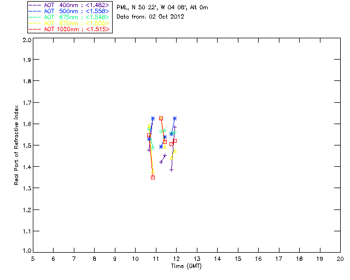Click the lowest red square data marker near 1.35
This screenshot has height=280, width=350.
click(153, 178)
